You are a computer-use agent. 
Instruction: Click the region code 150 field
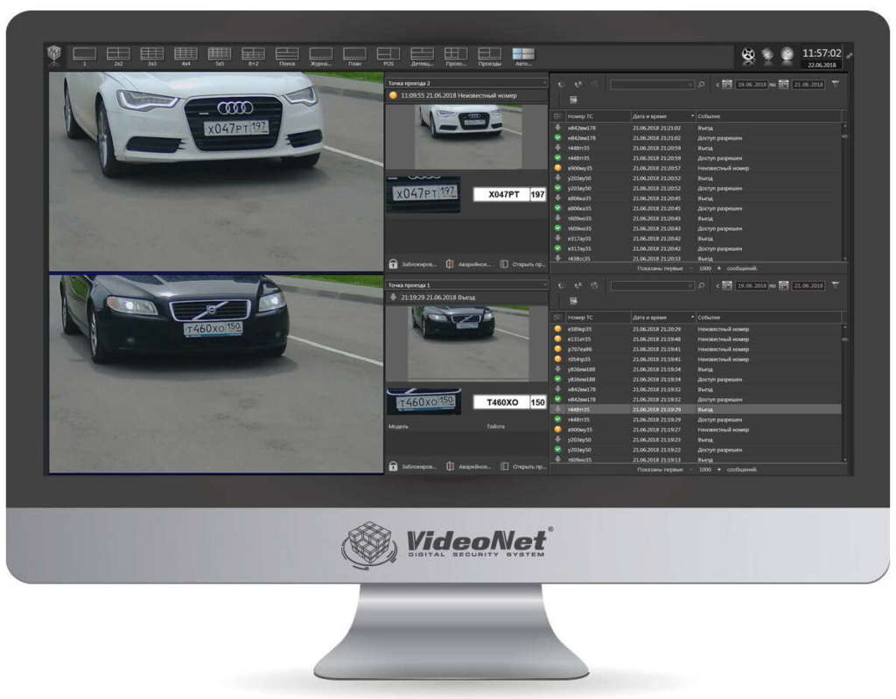click(538, 402)
